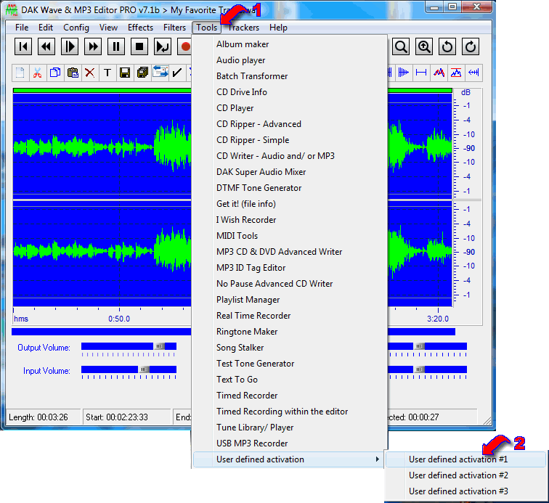The width and height of the screenshot is (549, 503).
Task: Open Playlist Manager
Action: pyautogui.click(x=290, y=300)
